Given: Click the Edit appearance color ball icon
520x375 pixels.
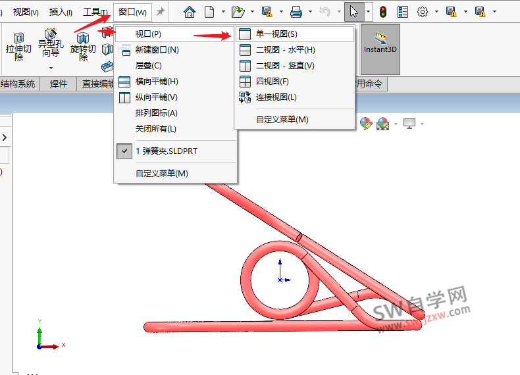Looking at the screenshot, I should 366,124.
